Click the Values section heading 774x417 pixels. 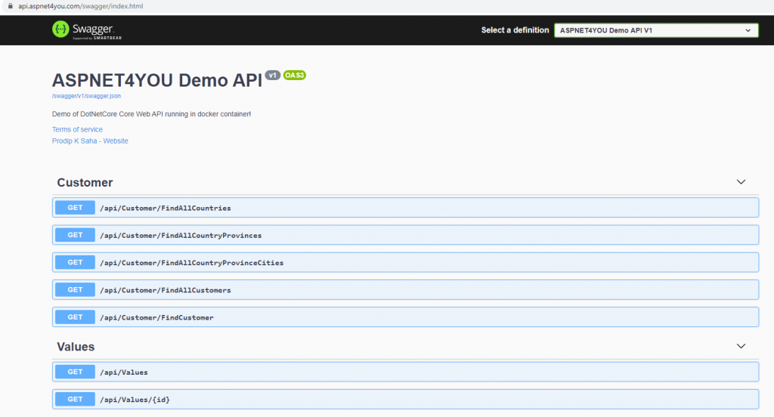76,347
